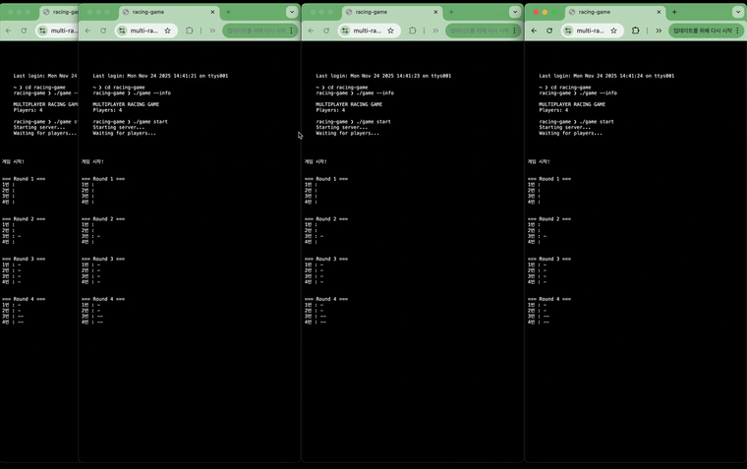Image resolution: width=747 pixels, height=469 pixels.
Task: Bookmark the page with star in third window
Action: point(390,30)
